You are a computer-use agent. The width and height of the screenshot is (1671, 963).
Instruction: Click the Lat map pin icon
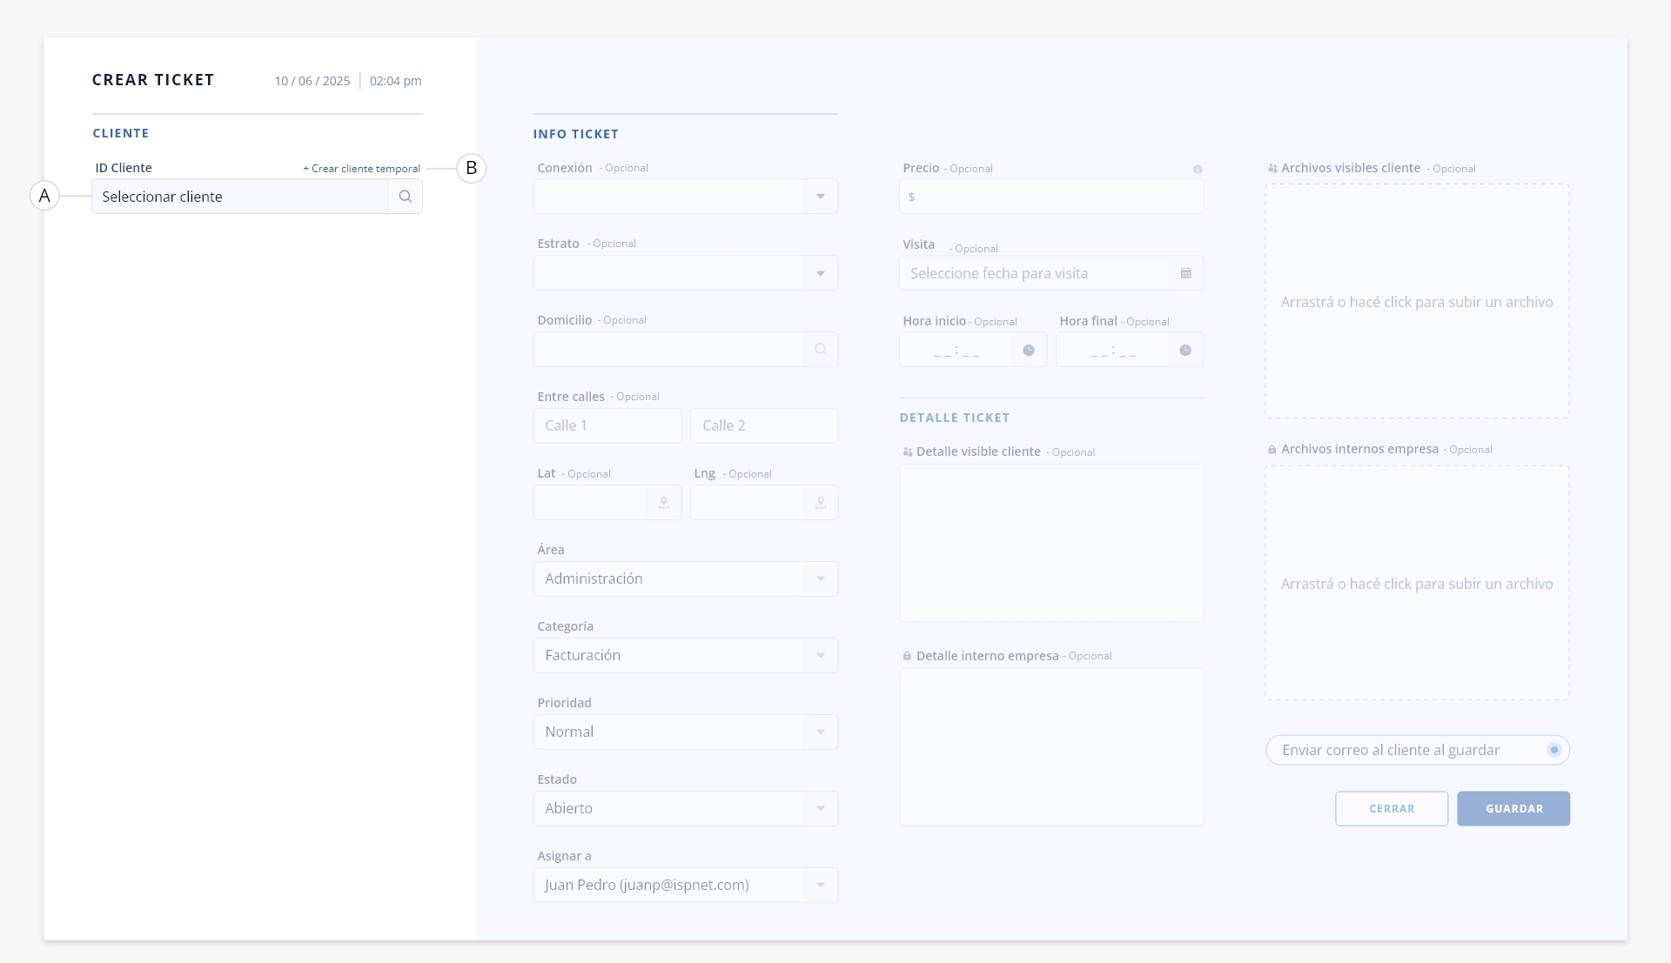664,503
